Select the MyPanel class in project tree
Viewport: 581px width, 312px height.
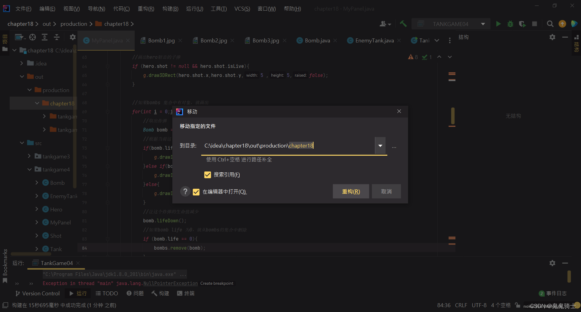[x=60, y=222]
